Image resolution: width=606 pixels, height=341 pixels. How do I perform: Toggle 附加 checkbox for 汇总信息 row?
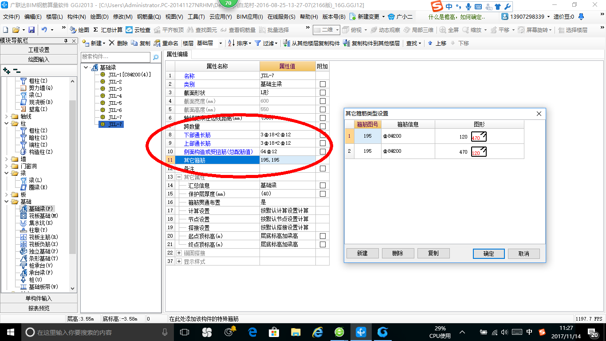[323, 185]
